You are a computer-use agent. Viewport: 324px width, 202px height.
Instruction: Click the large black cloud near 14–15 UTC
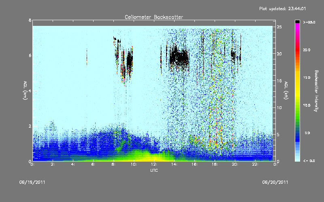pos(179,58)
